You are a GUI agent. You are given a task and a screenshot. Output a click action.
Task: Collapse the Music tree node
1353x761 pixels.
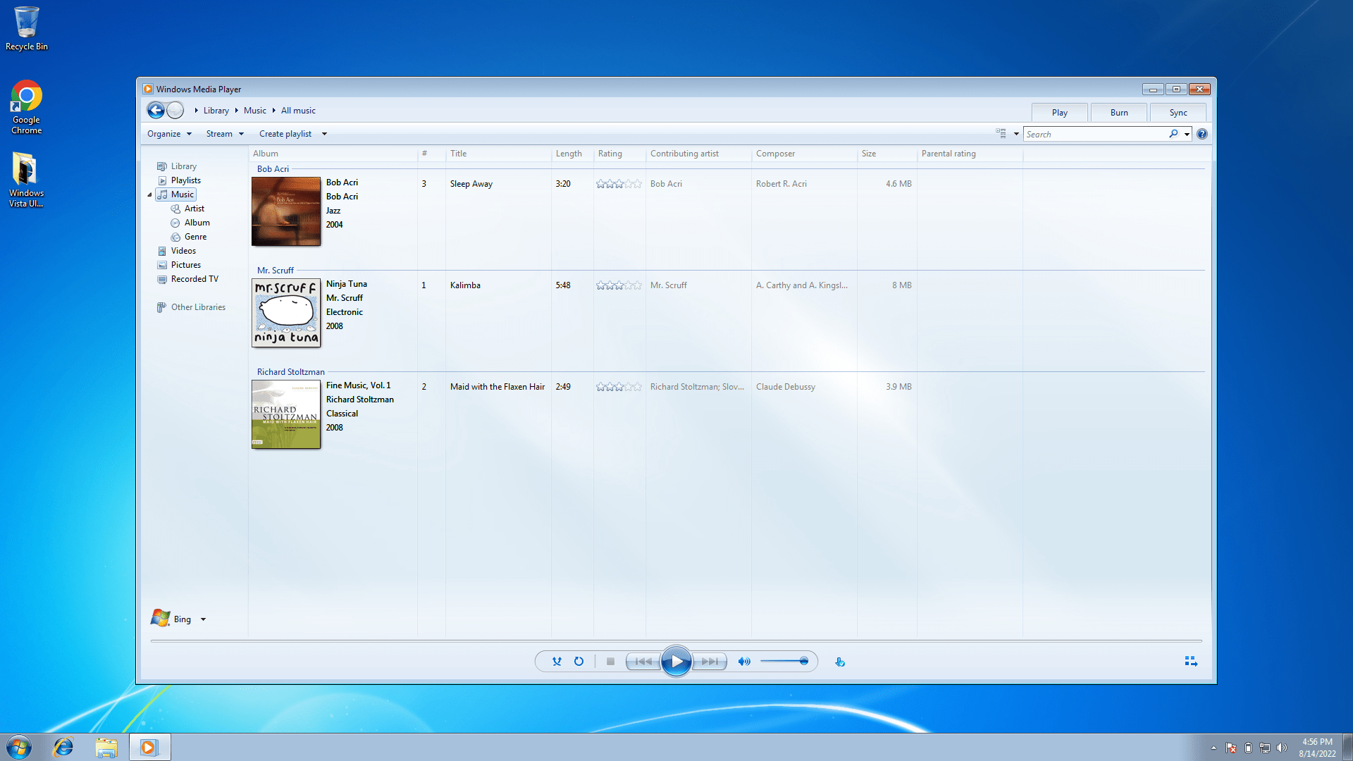tap(149, 194)
